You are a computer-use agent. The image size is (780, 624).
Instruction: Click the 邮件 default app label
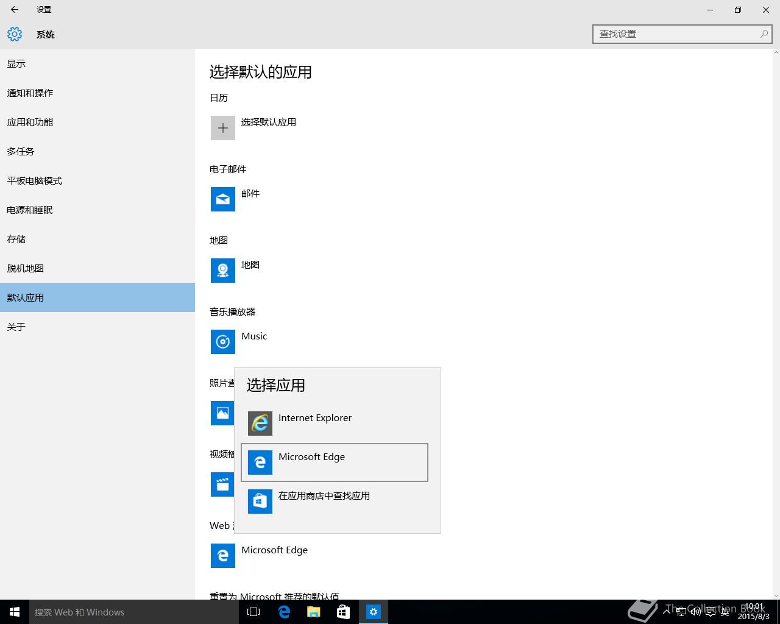[250, 193]
